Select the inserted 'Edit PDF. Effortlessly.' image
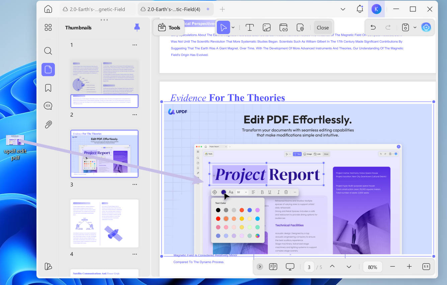 [x=298, y=179]
